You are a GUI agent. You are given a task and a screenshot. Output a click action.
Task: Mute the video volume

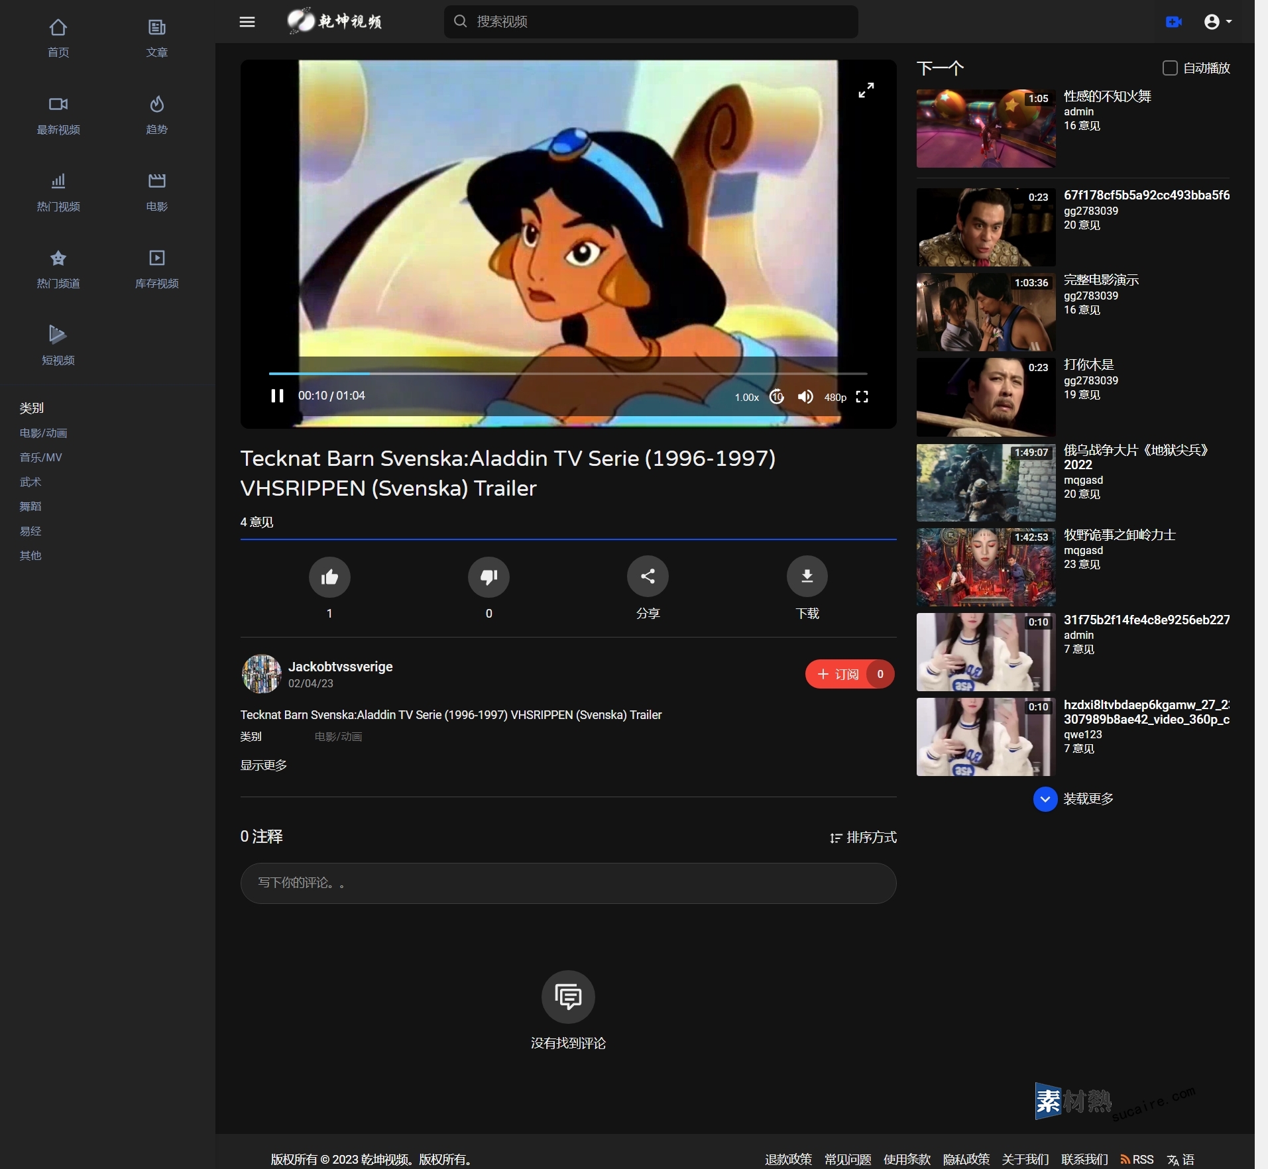805,396
